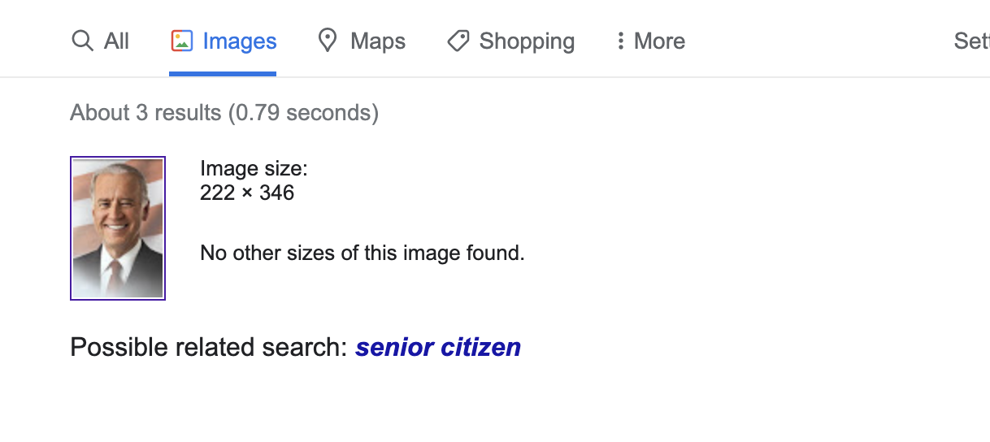Click the "Image size:" label
Screen dimensions: 990x442
pyautogui.click(x=254, y=169)
